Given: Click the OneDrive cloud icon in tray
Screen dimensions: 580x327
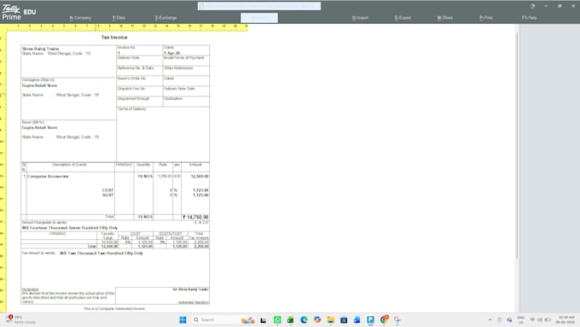Looking at the screenshot, I should pos(510,319).
